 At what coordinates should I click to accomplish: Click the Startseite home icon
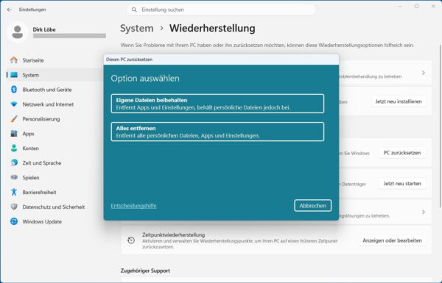(x=14, y=60)
